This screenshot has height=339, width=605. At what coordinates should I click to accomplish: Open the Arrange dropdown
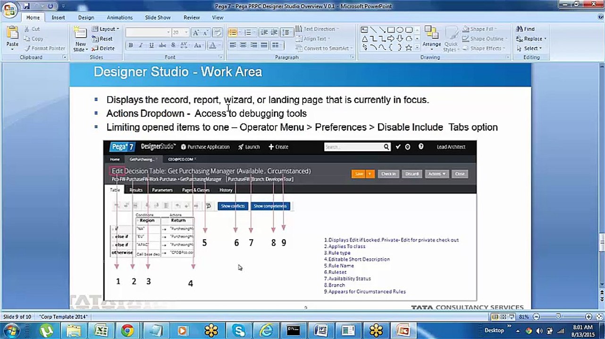(x=431, y=39)
